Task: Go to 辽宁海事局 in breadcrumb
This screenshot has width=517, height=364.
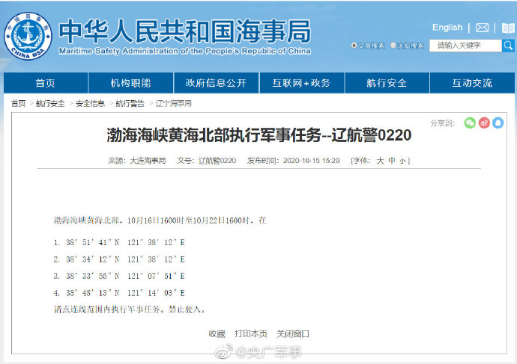Action: click(x=173, y=104)
